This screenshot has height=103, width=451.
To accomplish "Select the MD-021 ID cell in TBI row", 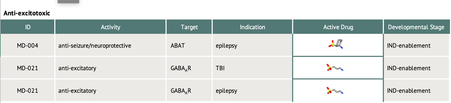I will (28, 68).
